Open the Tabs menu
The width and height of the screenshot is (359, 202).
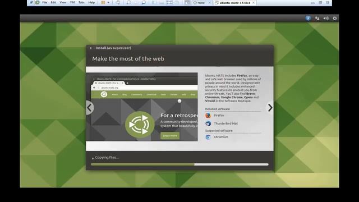tap(81, 2)
